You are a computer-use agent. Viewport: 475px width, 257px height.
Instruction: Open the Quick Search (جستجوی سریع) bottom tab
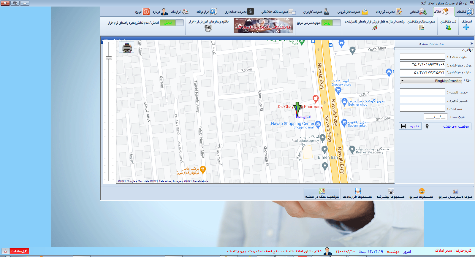click(x=422, y=193)
